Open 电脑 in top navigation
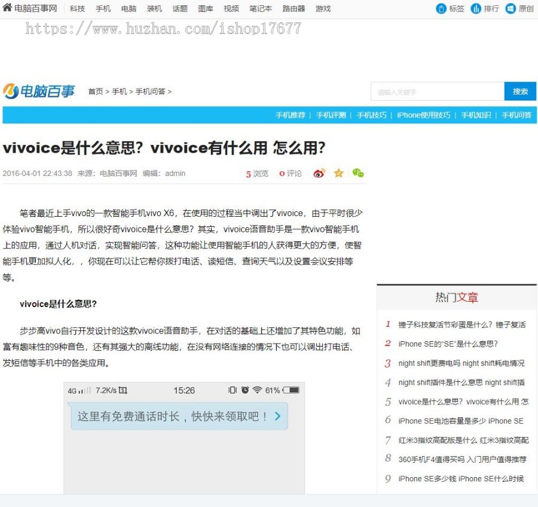 (129, 8)
